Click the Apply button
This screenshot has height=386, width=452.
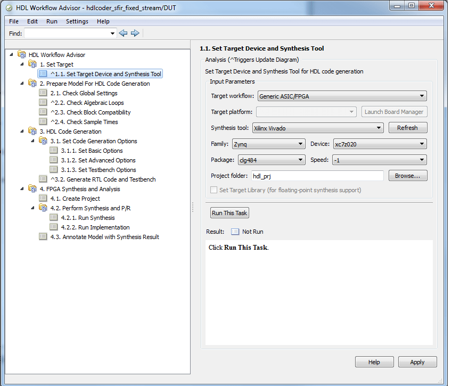(417, 362)
